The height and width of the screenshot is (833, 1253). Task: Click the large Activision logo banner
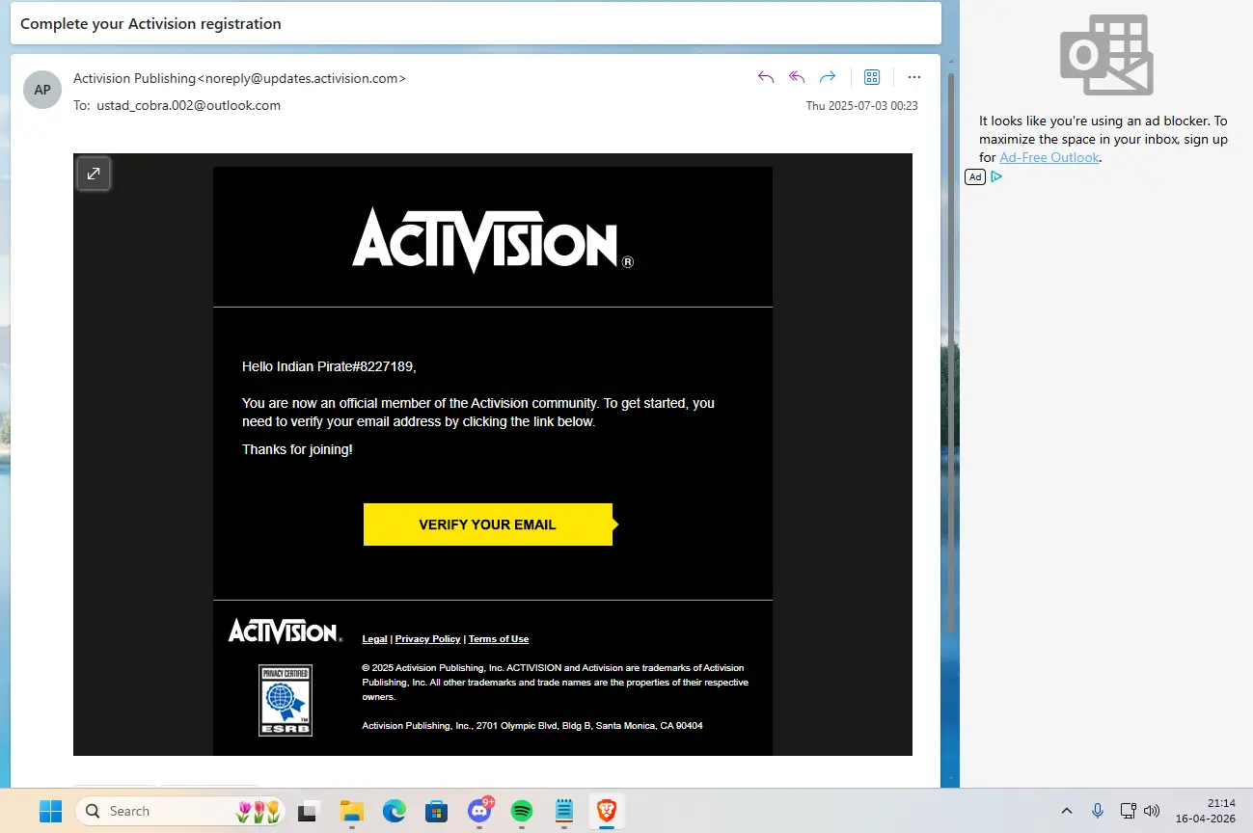(x=493, y=239)
